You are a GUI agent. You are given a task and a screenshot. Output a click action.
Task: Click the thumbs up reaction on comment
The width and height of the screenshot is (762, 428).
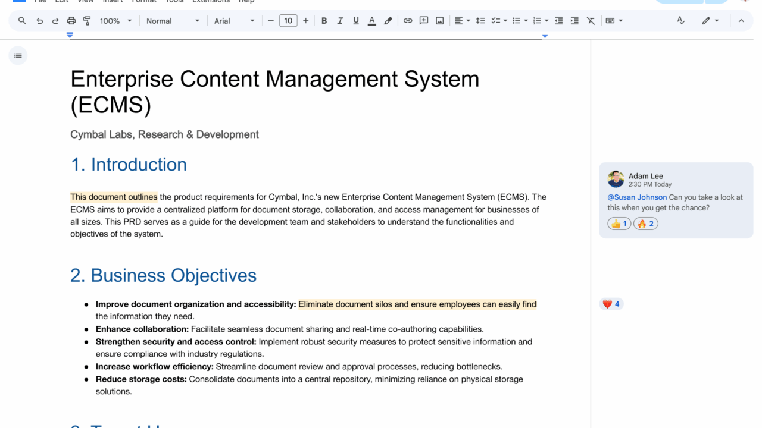619,224
